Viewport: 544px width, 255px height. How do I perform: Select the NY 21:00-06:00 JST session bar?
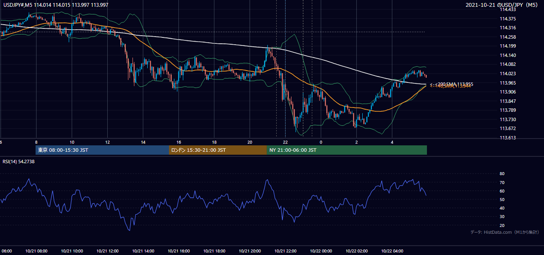click(347, 150)
